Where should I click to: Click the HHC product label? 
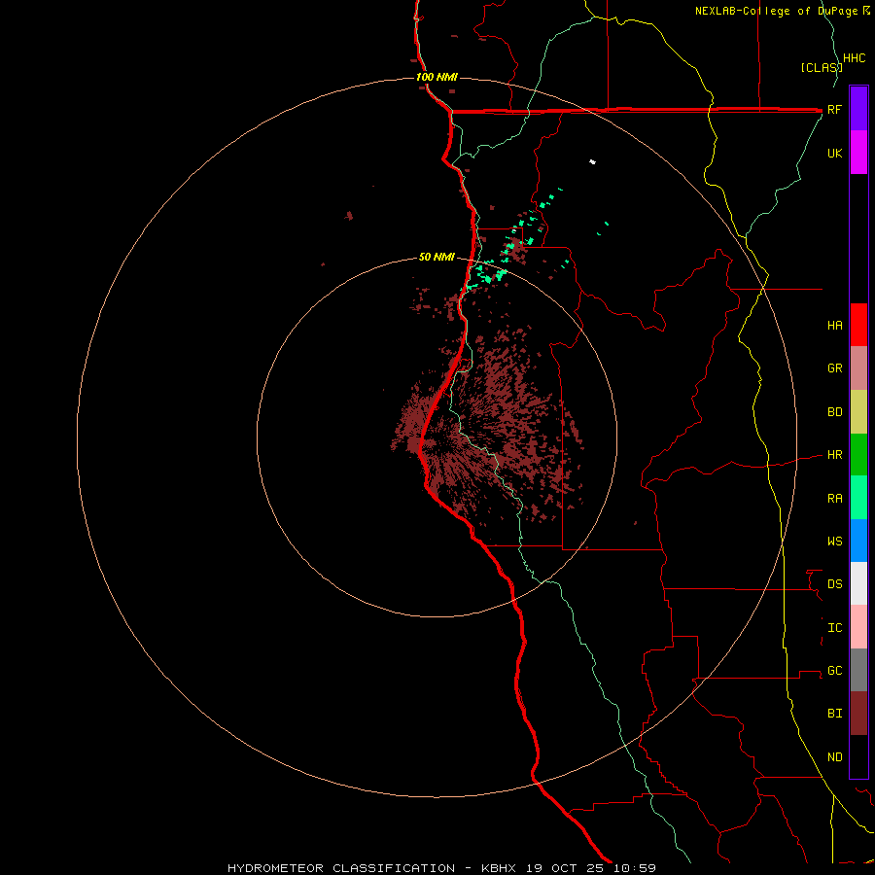pyautogui.click(x=855, y=58)
